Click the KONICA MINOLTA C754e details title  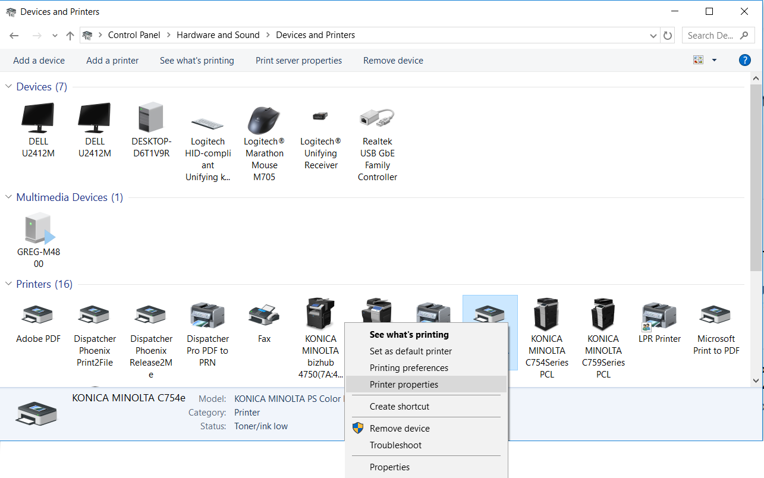129,398
